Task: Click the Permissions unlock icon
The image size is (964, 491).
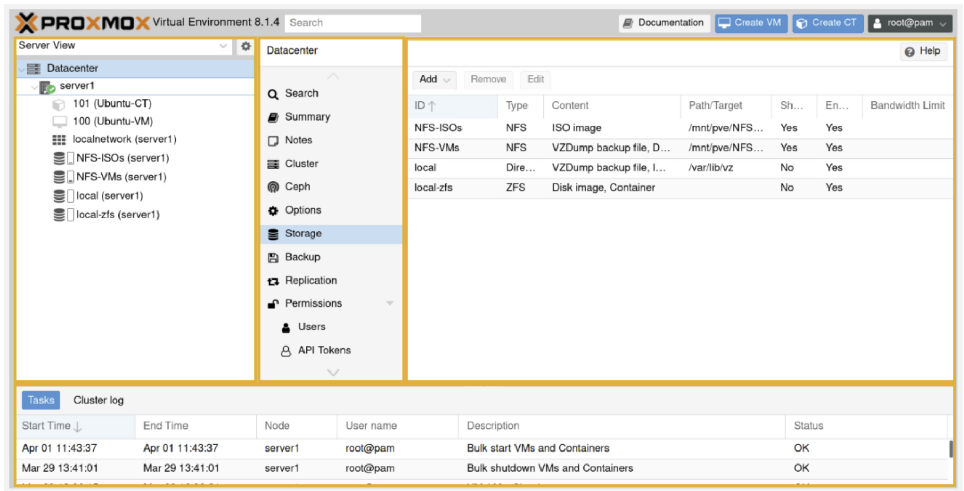Action: [x=273, y=304]
